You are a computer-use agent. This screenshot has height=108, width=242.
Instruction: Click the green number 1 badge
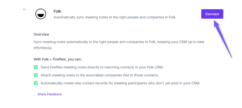coord(36,67)
